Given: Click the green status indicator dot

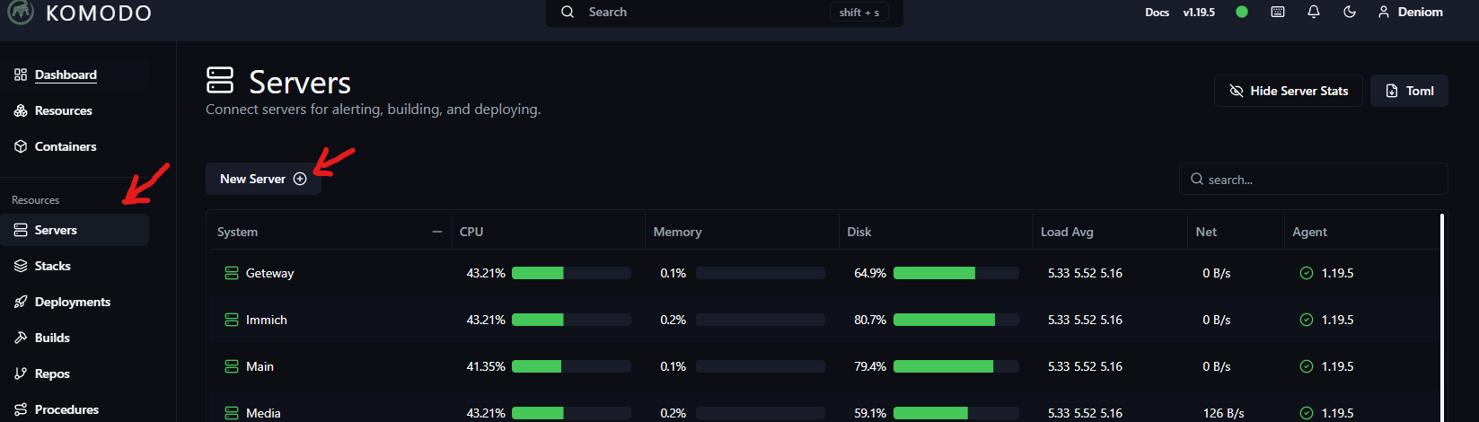Looking at the screenshot, I should [x=1242, y=13].
